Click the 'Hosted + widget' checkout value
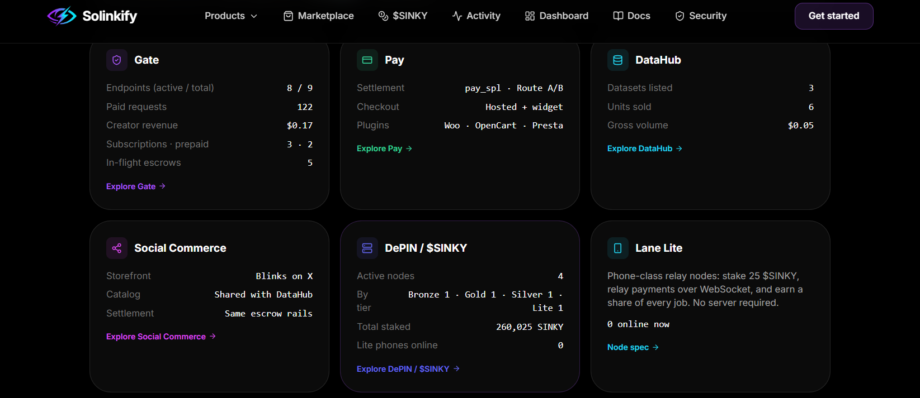This screenshot has height=398, width=920. (524, 107)
